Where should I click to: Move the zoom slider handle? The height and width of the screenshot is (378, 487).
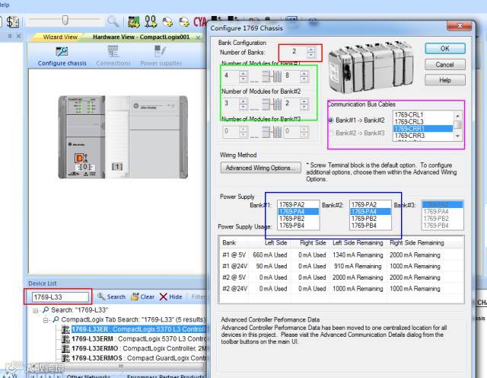pos(65,21)
